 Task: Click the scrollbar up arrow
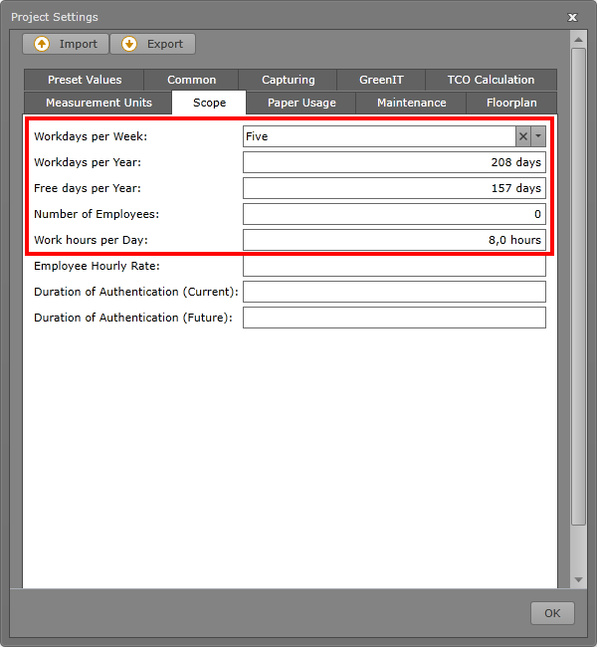point(578,40)
